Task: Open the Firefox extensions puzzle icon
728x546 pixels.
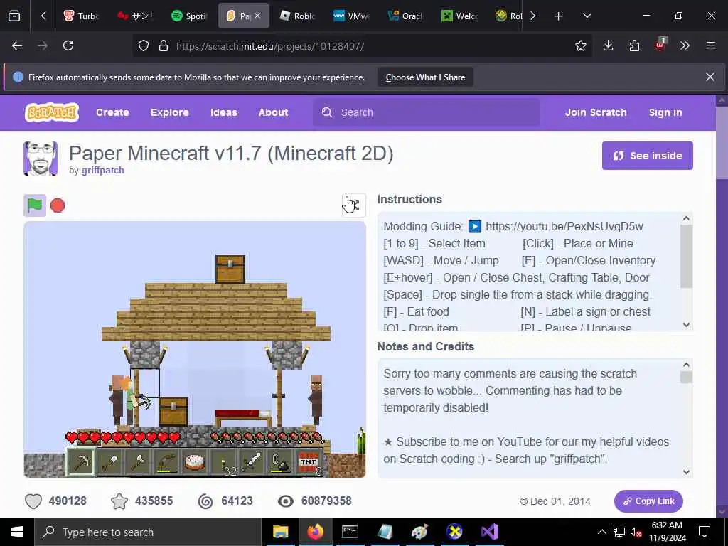Action: [x=634, y=45]
